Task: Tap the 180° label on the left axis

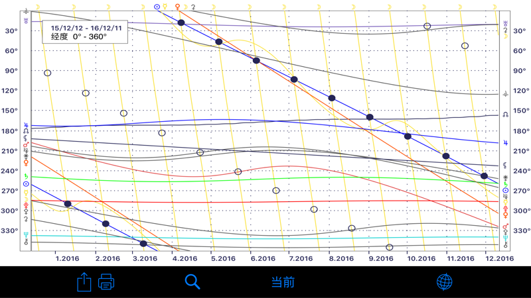Action: point(12,131)
